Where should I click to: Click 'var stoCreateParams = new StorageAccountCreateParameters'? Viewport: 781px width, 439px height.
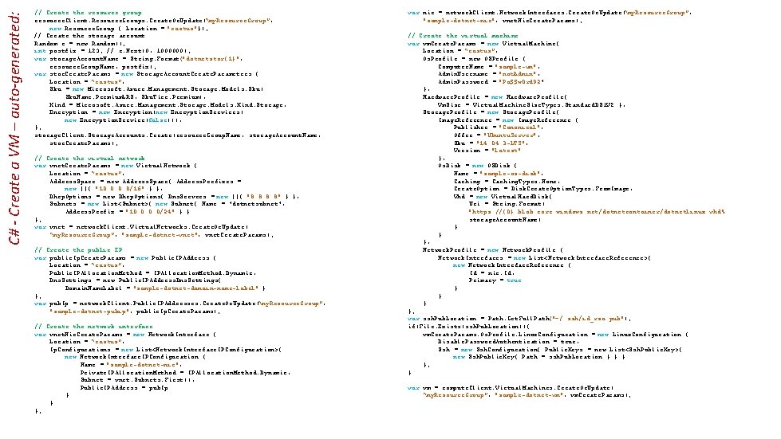click(147, 74)
